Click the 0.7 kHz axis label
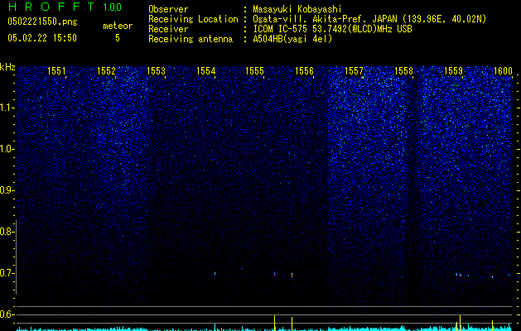This screenshot has width=521, height=331. coord(6,273)
